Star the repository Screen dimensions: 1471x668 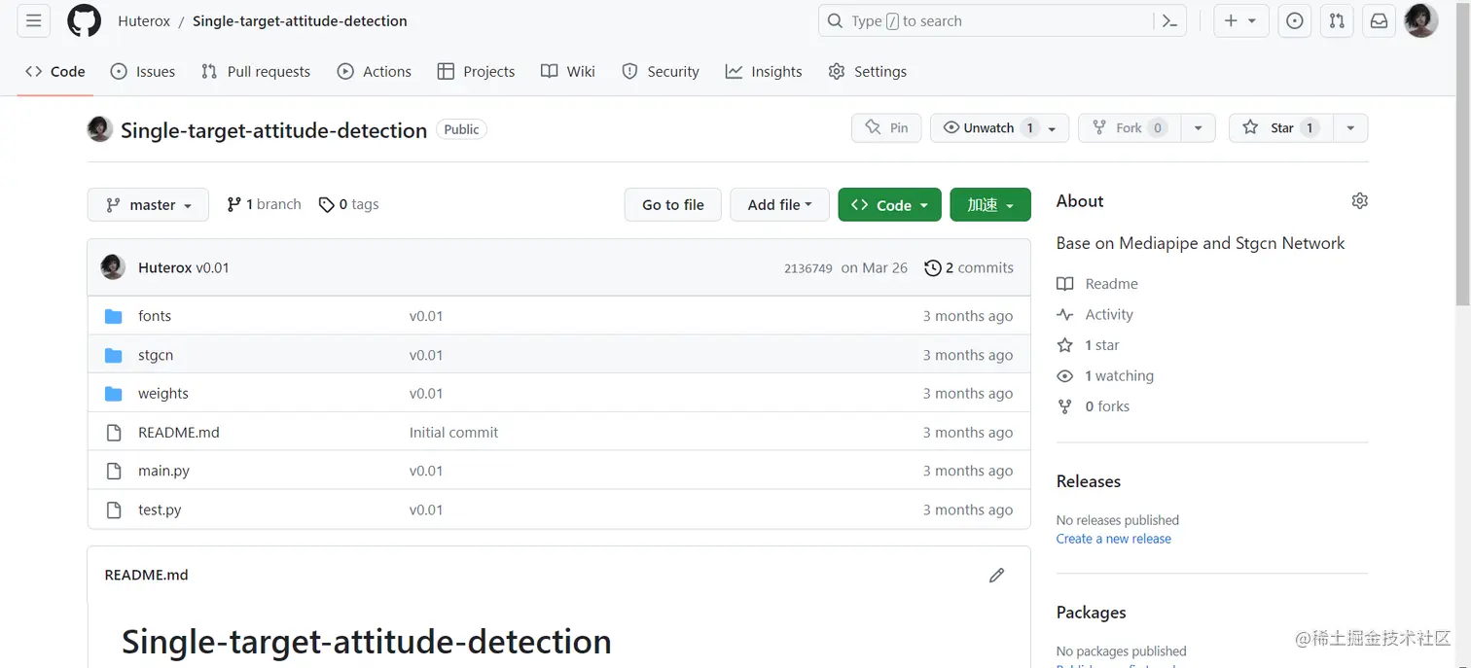click(x=1281, y=128)
